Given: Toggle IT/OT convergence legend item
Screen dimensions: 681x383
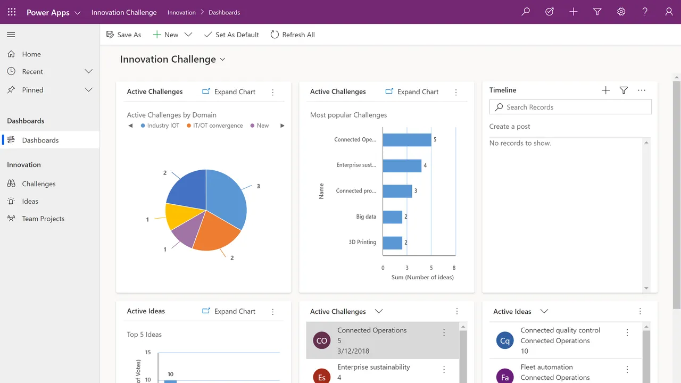Looking at the screenshot, I should pyautogui.click(x=214, y=126).
